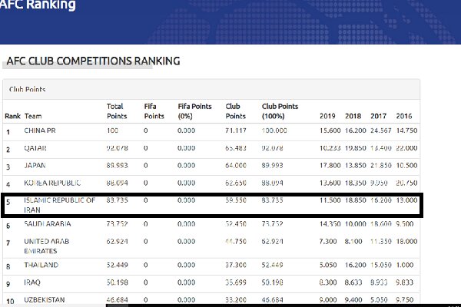Select the Uzbekistan team row
Screen dimensions: 461x307
45,299
